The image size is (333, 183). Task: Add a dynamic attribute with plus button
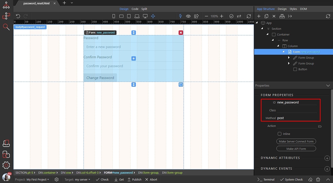pyautogui.click(x=327, y=158)
